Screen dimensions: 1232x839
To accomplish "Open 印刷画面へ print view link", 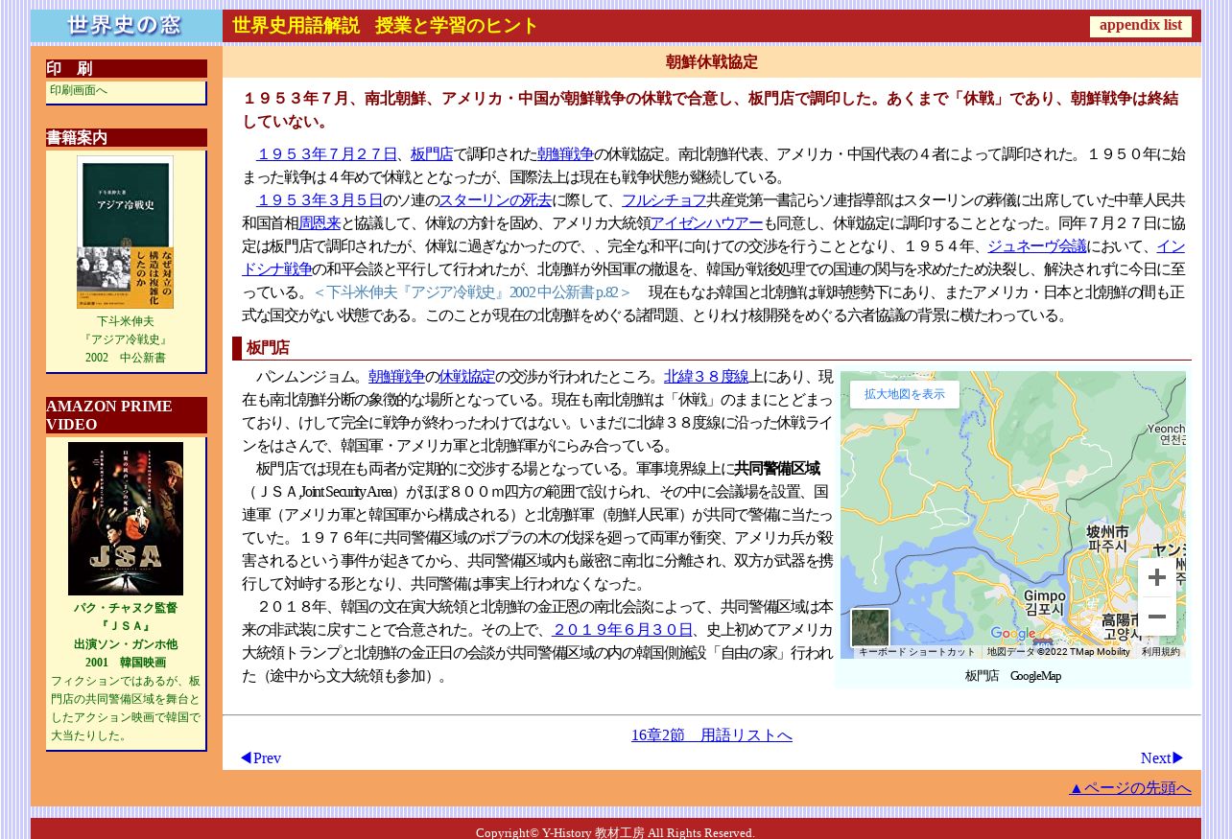I will pyautogui.click(x=79, y=90).
